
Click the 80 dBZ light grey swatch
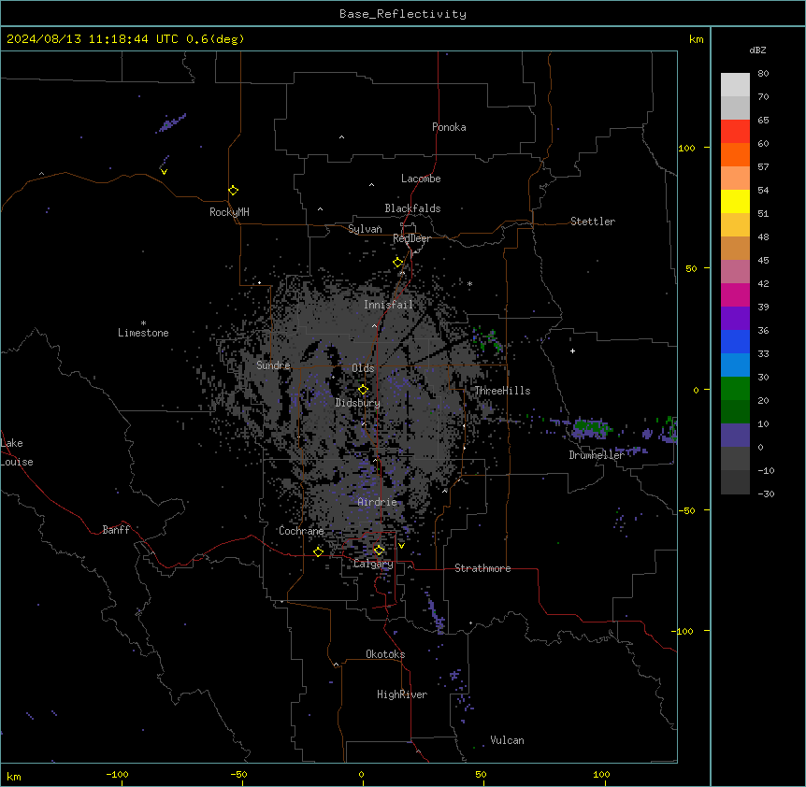click(735, 85)
